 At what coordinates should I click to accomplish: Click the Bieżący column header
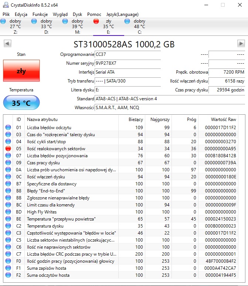pos(132,120)
